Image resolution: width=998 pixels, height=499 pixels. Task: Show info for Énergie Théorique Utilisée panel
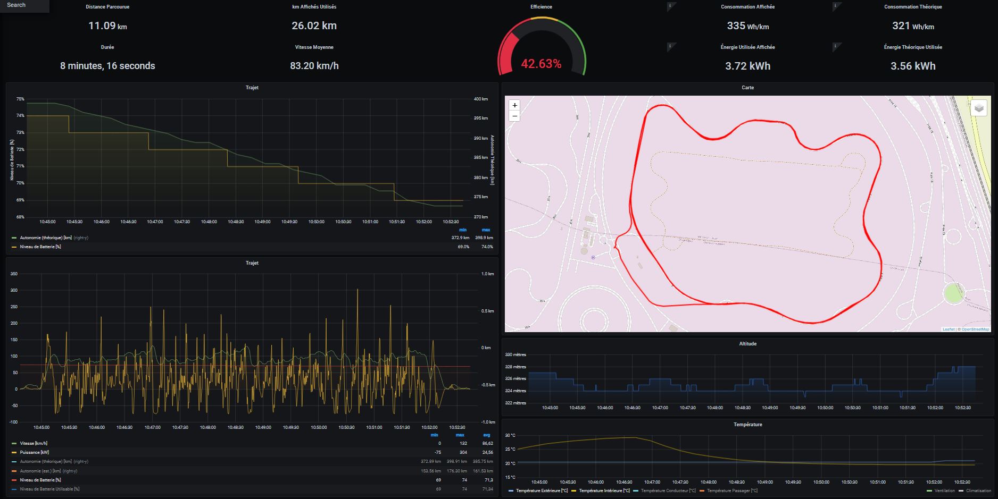pyautogui.click(x=835, y=46)
